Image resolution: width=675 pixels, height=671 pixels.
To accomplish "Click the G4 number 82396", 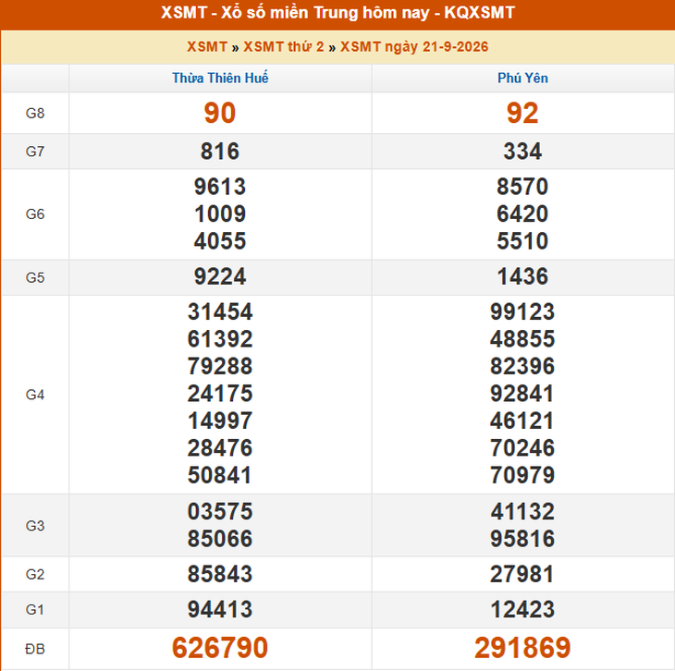I will point(522,366).
